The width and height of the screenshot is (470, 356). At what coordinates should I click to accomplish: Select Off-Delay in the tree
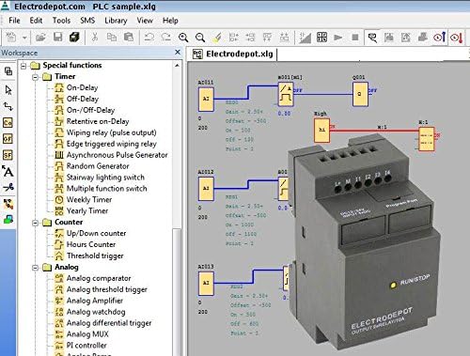83,99
